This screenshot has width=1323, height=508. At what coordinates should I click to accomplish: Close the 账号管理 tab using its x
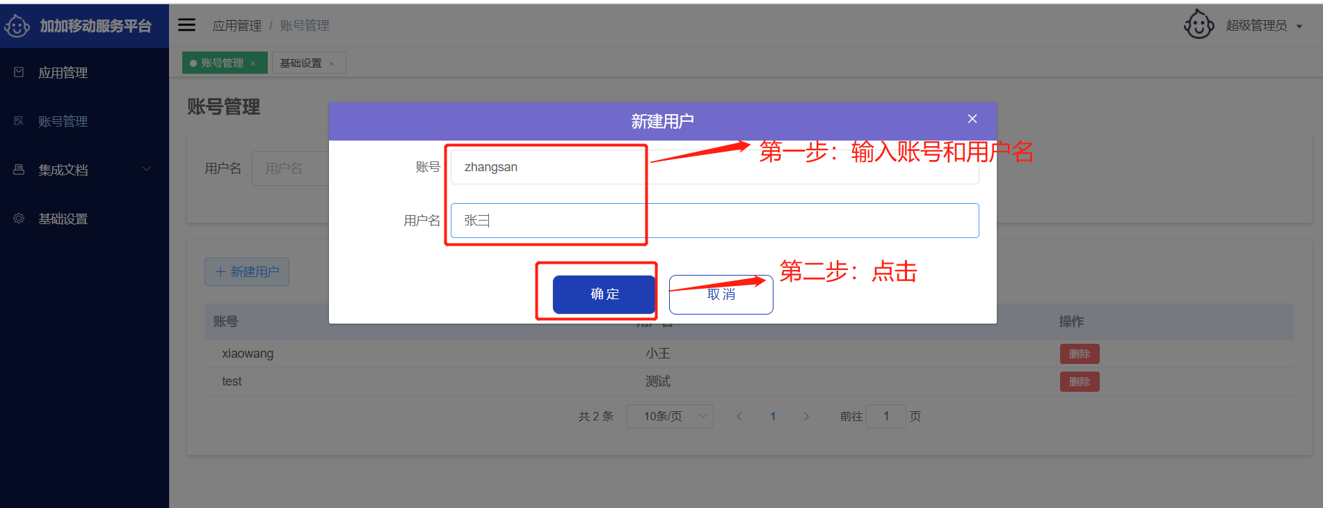point(253,63)
